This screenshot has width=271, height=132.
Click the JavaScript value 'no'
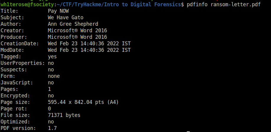point(51,83)
